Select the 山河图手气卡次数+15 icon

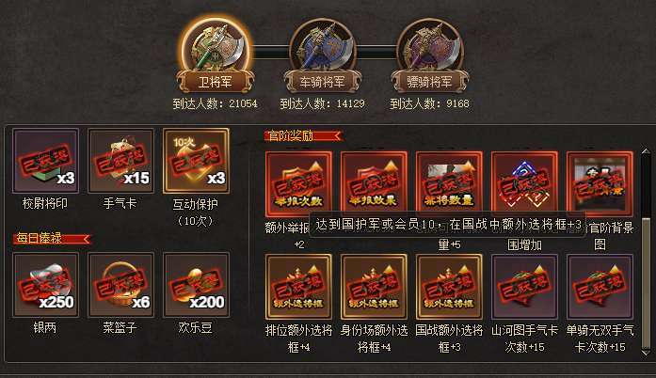tap(524, 287)
